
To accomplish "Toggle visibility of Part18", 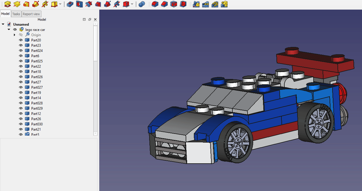I will pos(21,72).
